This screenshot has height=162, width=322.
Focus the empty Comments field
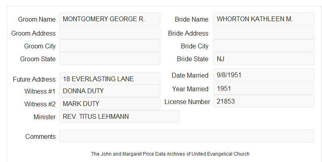(187, 136)
